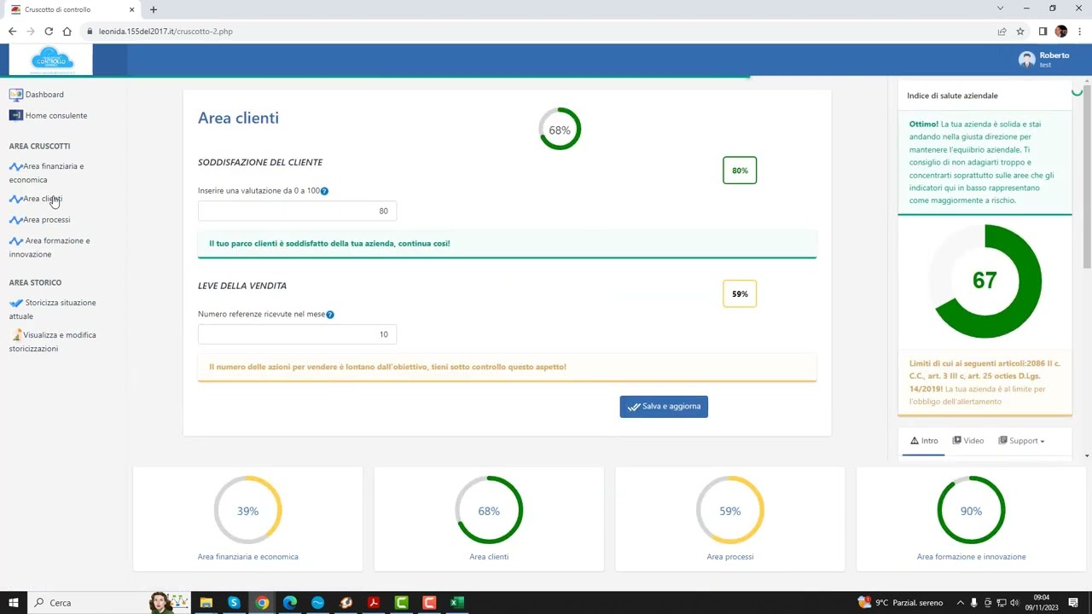This screenshot has height=614, width=1092.
Task: Open Excel from the Windows taskbar
Action: [457, 603]
